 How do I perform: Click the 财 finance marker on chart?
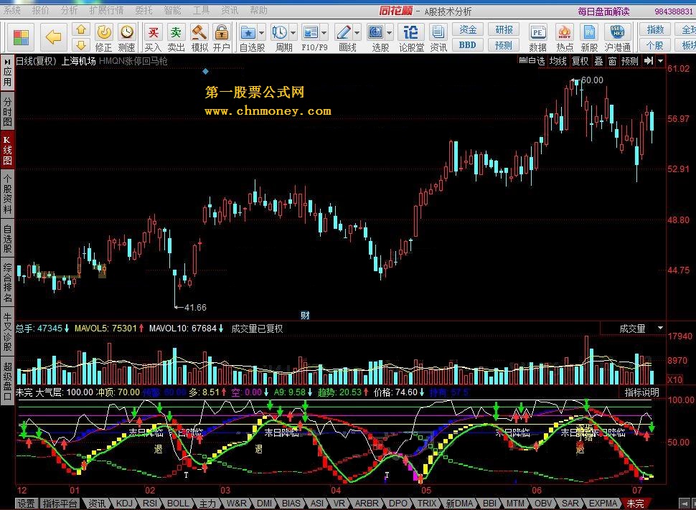coord(305,315)
